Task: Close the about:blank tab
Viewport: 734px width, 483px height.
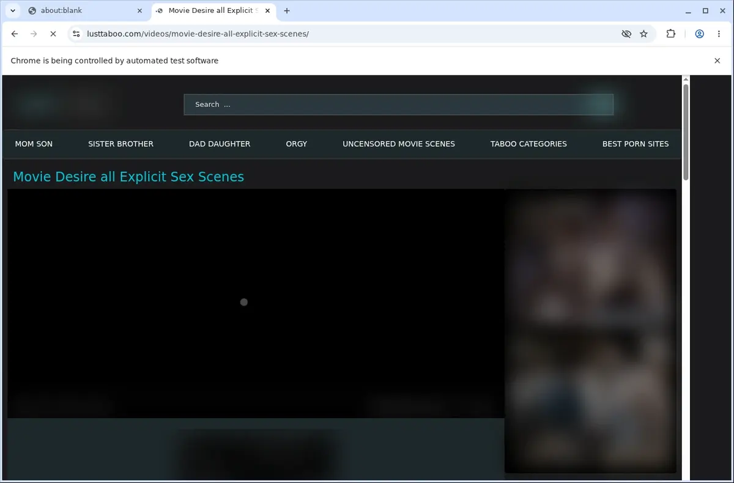Action: click(139, 10)
